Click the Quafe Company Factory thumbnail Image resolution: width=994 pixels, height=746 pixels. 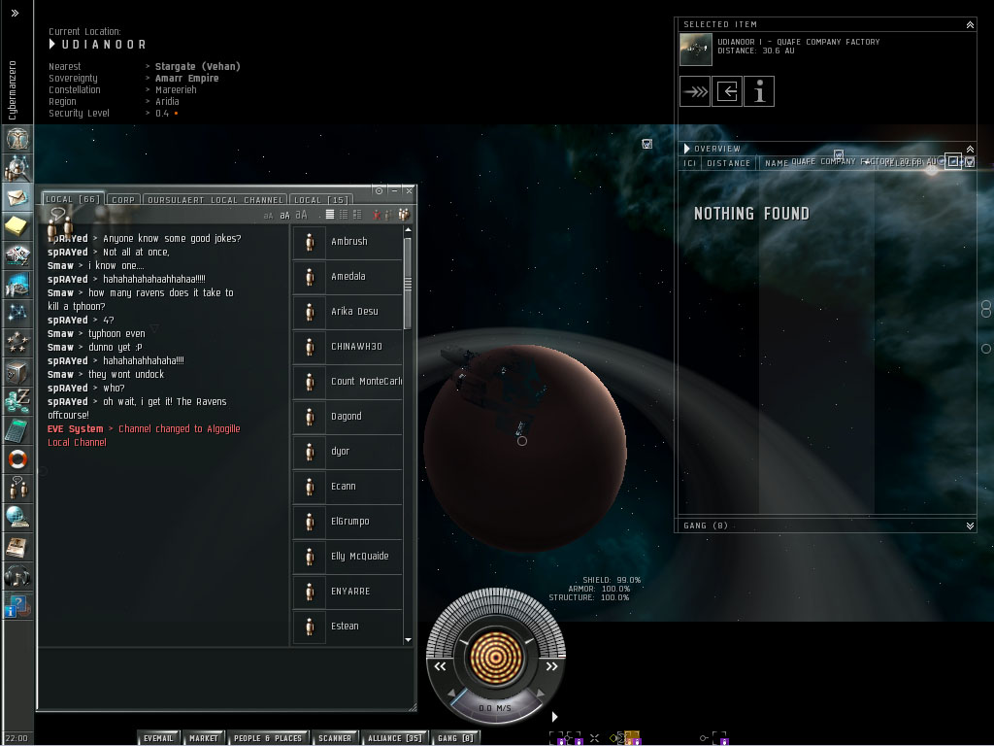point(696,50)
